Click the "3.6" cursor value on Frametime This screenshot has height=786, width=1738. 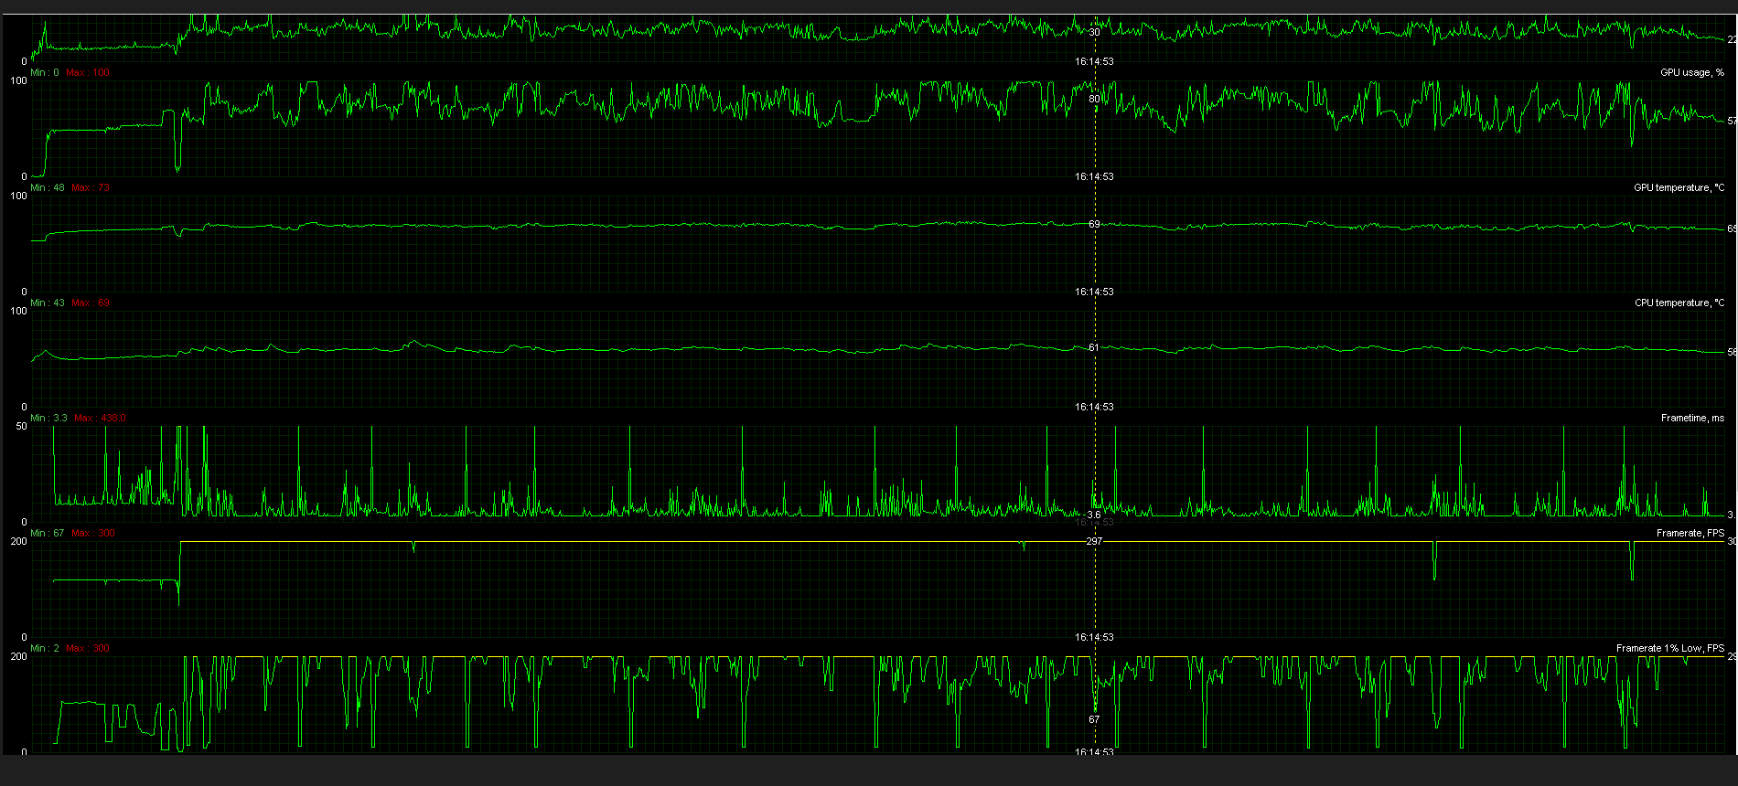tap(1094, 515)
